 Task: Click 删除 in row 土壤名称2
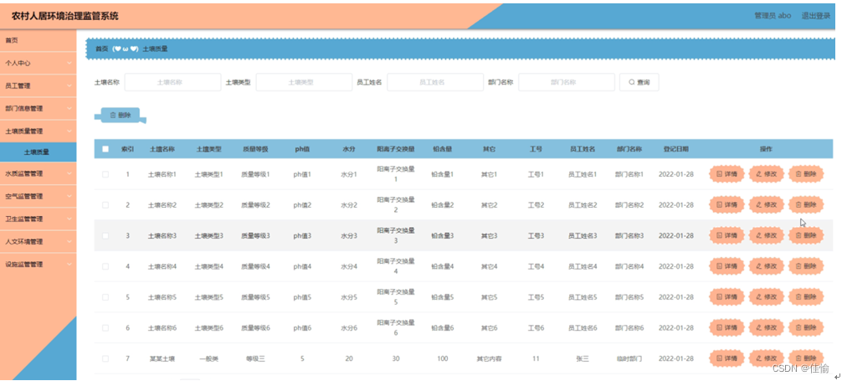pos(806,205)
